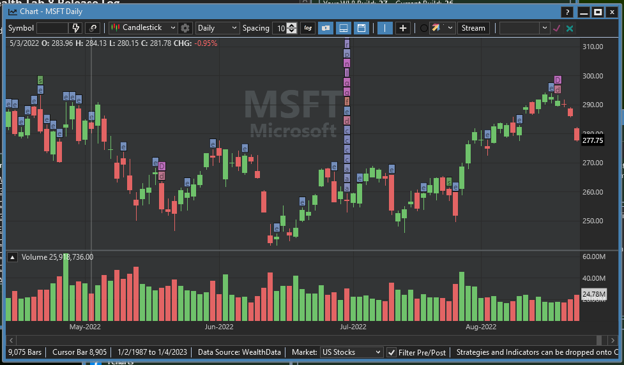Click the pink checkmark icon in toolbar
Screen dimensions: 624x365
tap(557, 28)
